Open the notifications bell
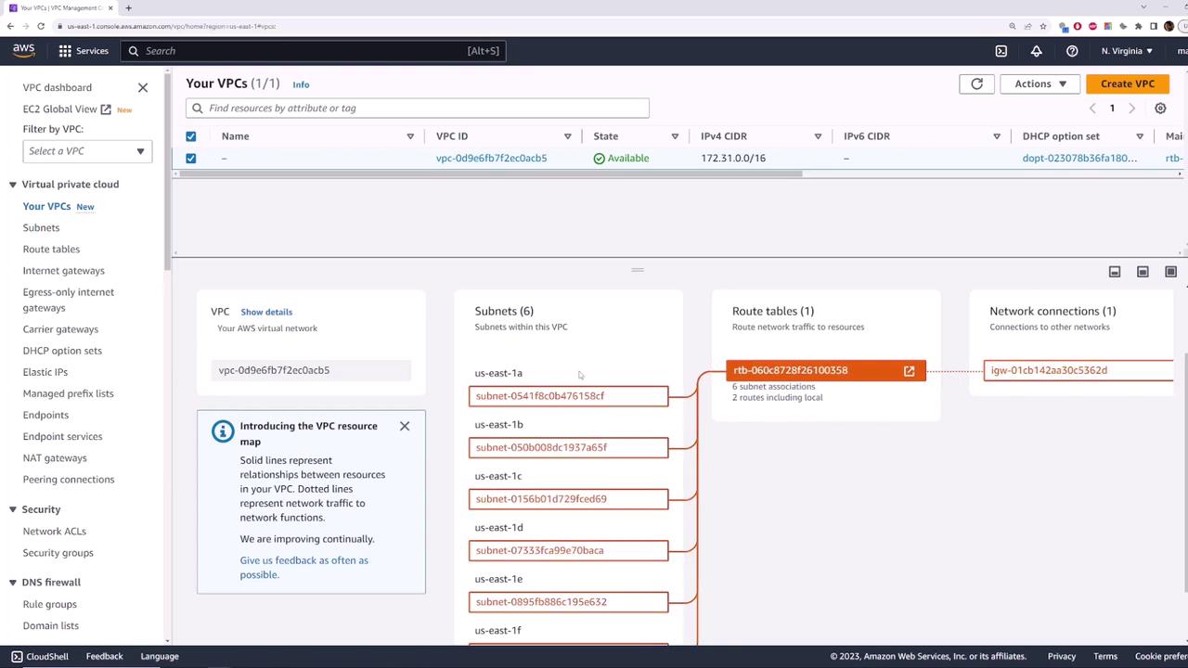 1037,51
